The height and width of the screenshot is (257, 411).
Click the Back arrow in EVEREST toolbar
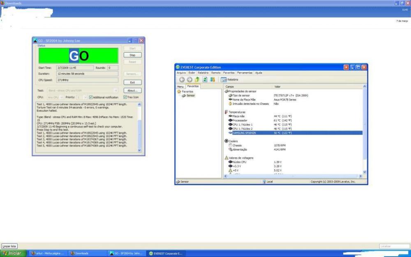(182, 79)
